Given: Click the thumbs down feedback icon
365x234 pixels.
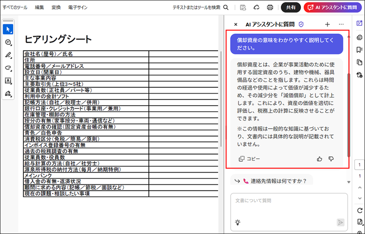Looking at the screenshot, I should (331, 158).
